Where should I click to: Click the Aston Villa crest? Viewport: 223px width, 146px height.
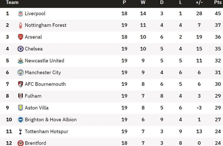tap(20, 108)
